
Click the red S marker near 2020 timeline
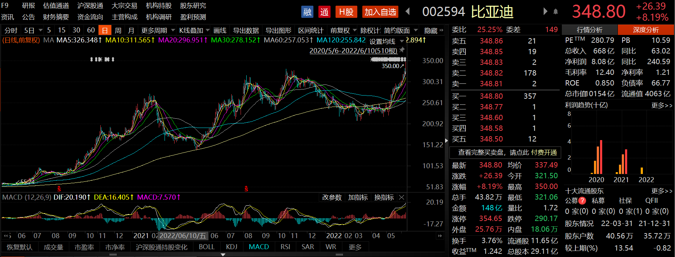point(59,189)
